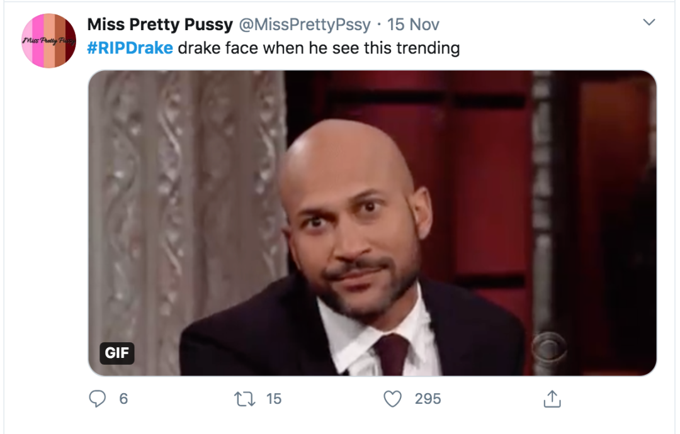This screenshot has height=434, width=680.
Task: Click the reply speech bubble icon
Action: pyautogui.click(x=99, y=399)
